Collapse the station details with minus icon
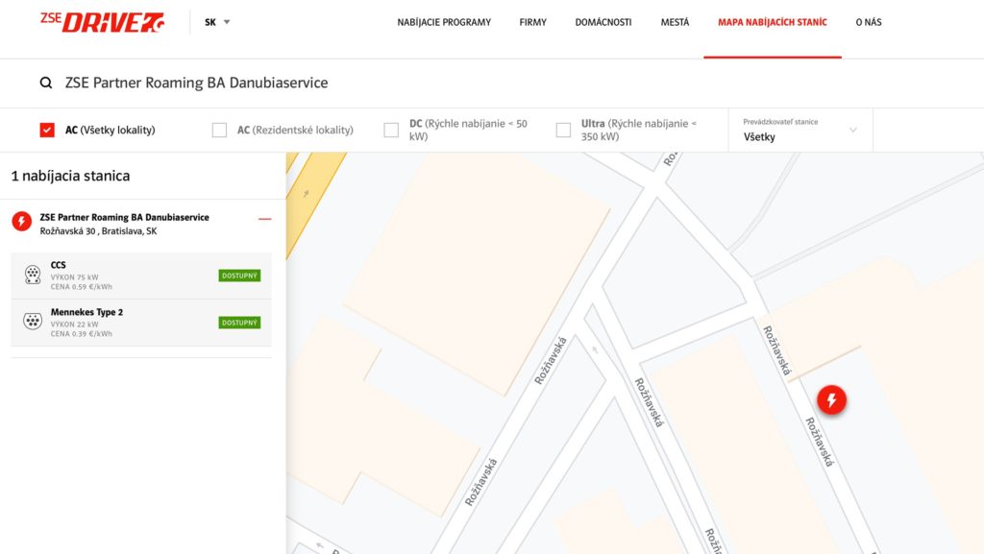The width and height of the screenshot is (984, 554). pyautogui.click(x=265, y=219)
